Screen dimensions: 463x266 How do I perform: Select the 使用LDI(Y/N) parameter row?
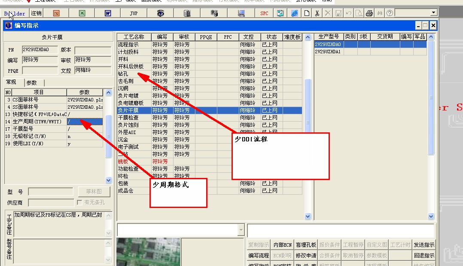pyautogui.click(x=54, y=144)
